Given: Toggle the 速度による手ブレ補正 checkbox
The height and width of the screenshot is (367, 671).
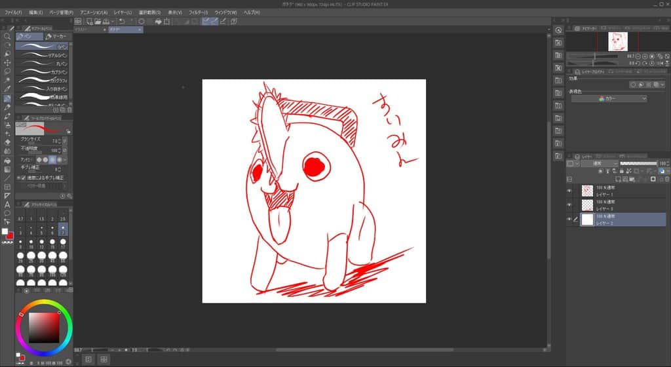Looking at the screenshot, I should pos(24,178).
